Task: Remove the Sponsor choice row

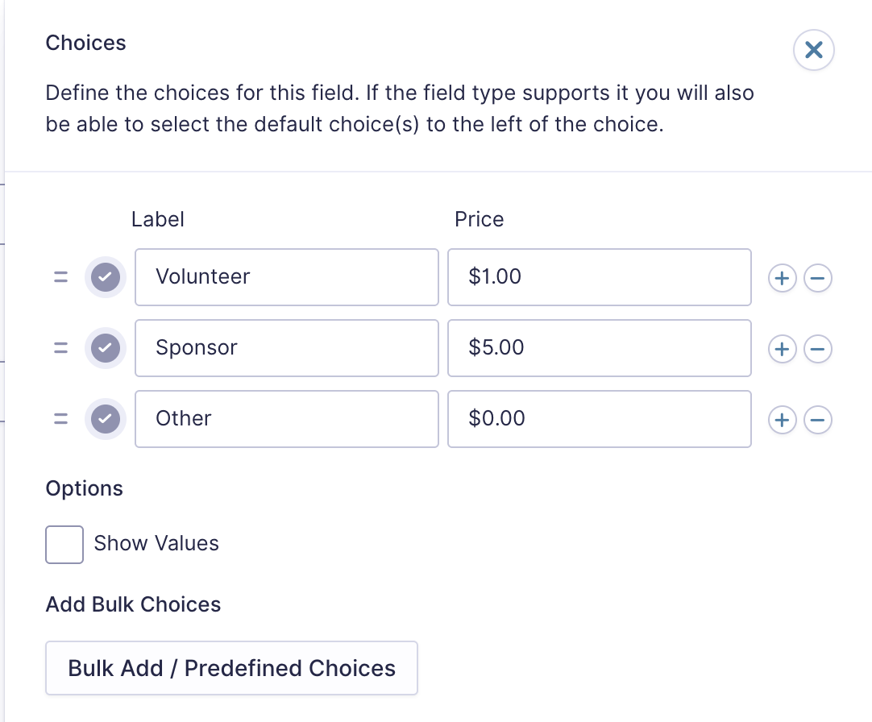Action: pos(817,349)
